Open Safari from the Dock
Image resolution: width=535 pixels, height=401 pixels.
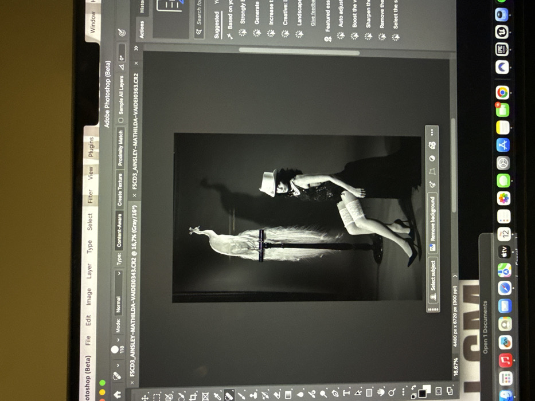coord(505,289)
